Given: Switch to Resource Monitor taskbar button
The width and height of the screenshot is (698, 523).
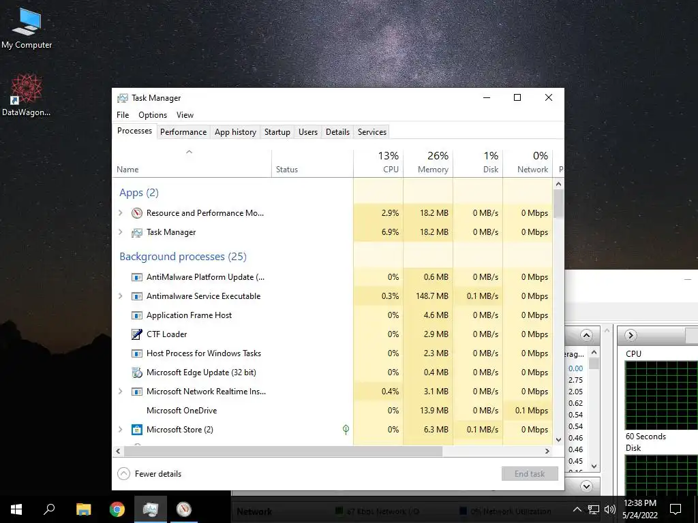Looking at the screenshot, I should click(x=184, y=509).
